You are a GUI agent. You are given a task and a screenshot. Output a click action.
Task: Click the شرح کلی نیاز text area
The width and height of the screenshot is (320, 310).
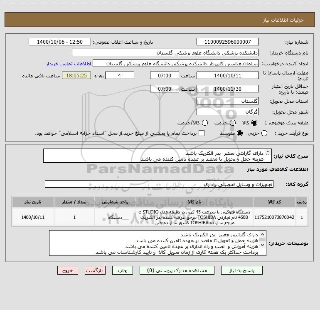(x=158, y=156)
